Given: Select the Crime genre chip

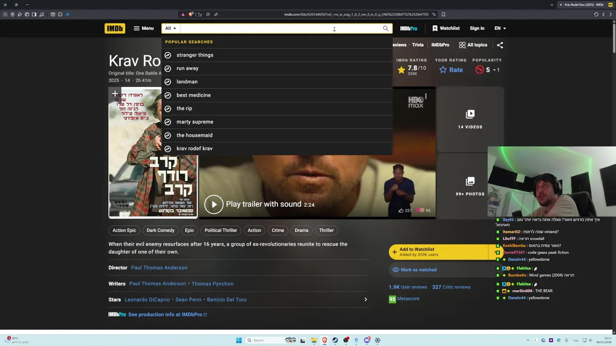Looking at the screenshot, I should (x=278, y=230).
